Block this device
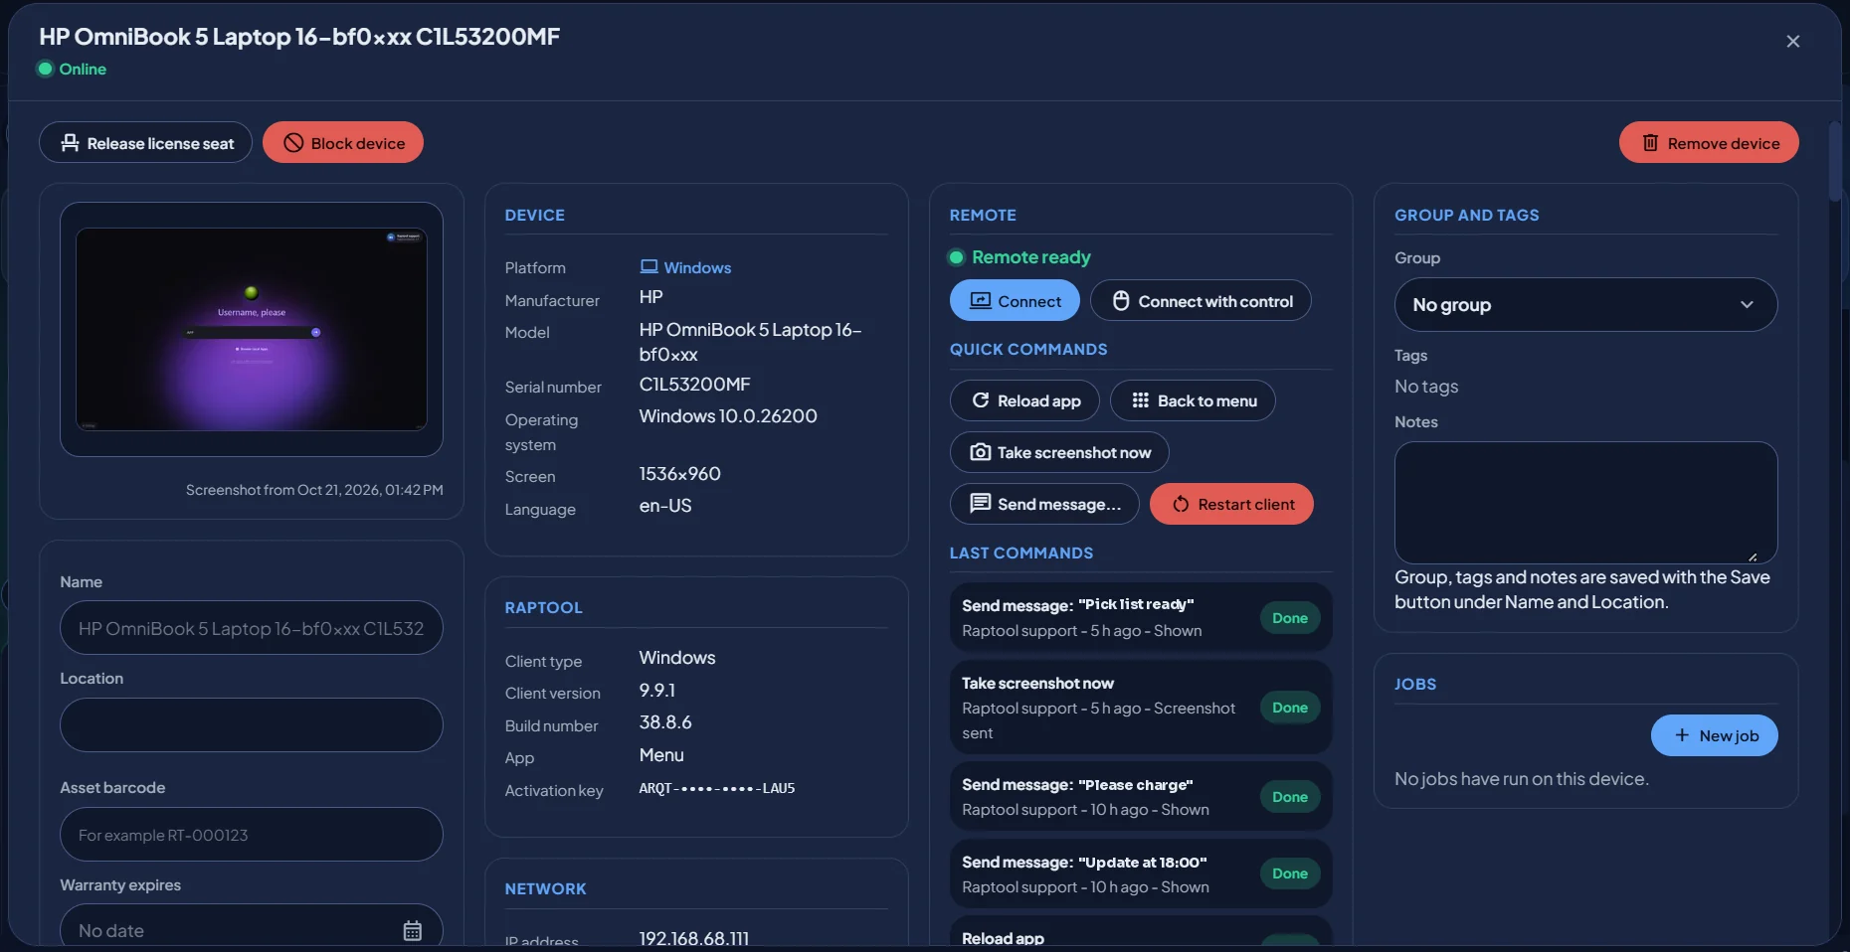The width and height of the screenshot is (1850, 952). [x=343, y=143]
